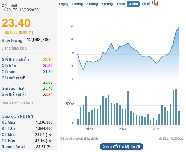Select the Giá trần value 25.00

48,66
